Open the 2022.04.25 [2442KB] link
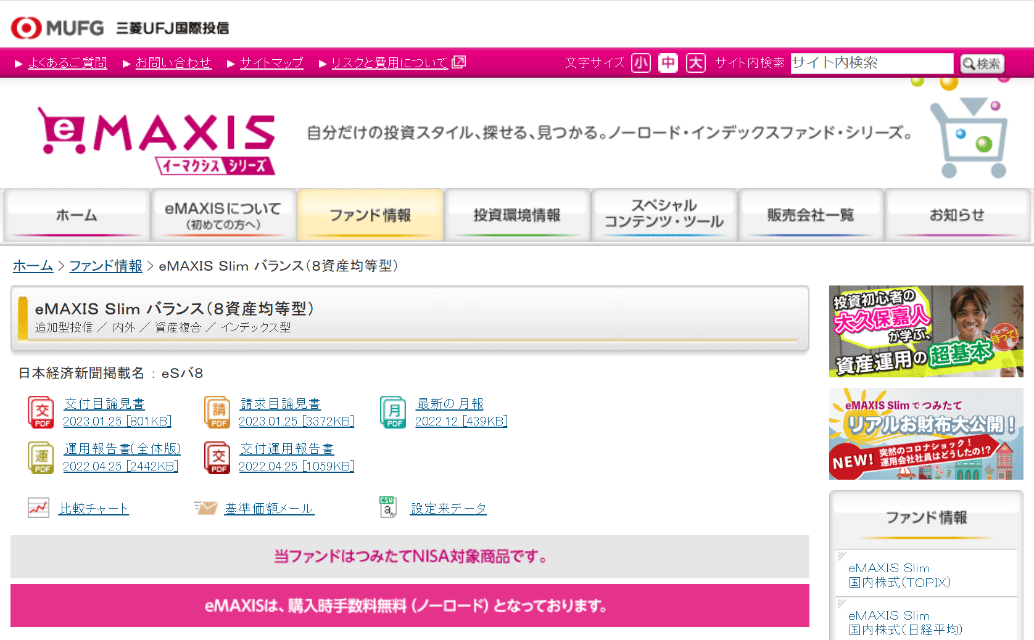This screenshot has width=1034, height=640. pos(121,466)
